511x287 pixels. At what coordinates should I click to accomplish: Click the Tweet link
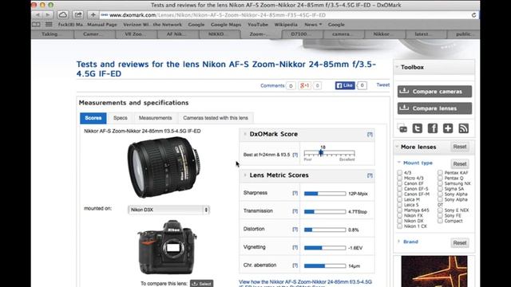(x=383, y=85)
